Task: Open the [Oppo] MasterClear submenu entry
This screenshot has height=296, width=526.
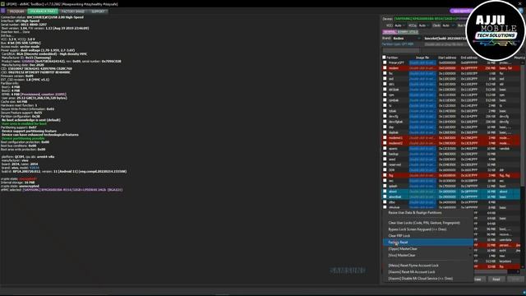Action: tap(428, 248)
